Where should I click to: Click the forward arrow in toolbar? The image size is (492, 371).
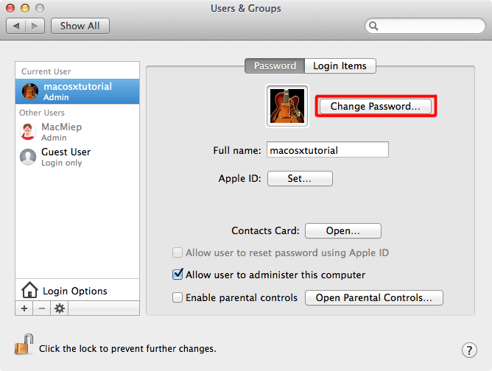tap(35, 26)
